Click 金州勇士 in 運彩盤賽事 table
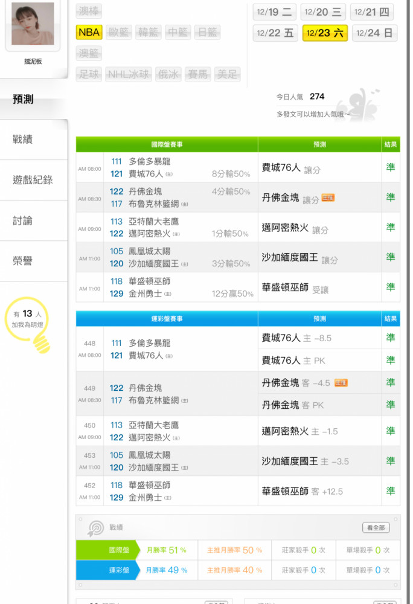413x604 pixels. point(145,497)
